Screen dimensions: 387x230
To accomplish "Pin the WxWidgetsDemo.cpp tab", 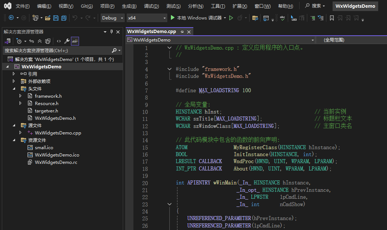I will click(182, 32).
